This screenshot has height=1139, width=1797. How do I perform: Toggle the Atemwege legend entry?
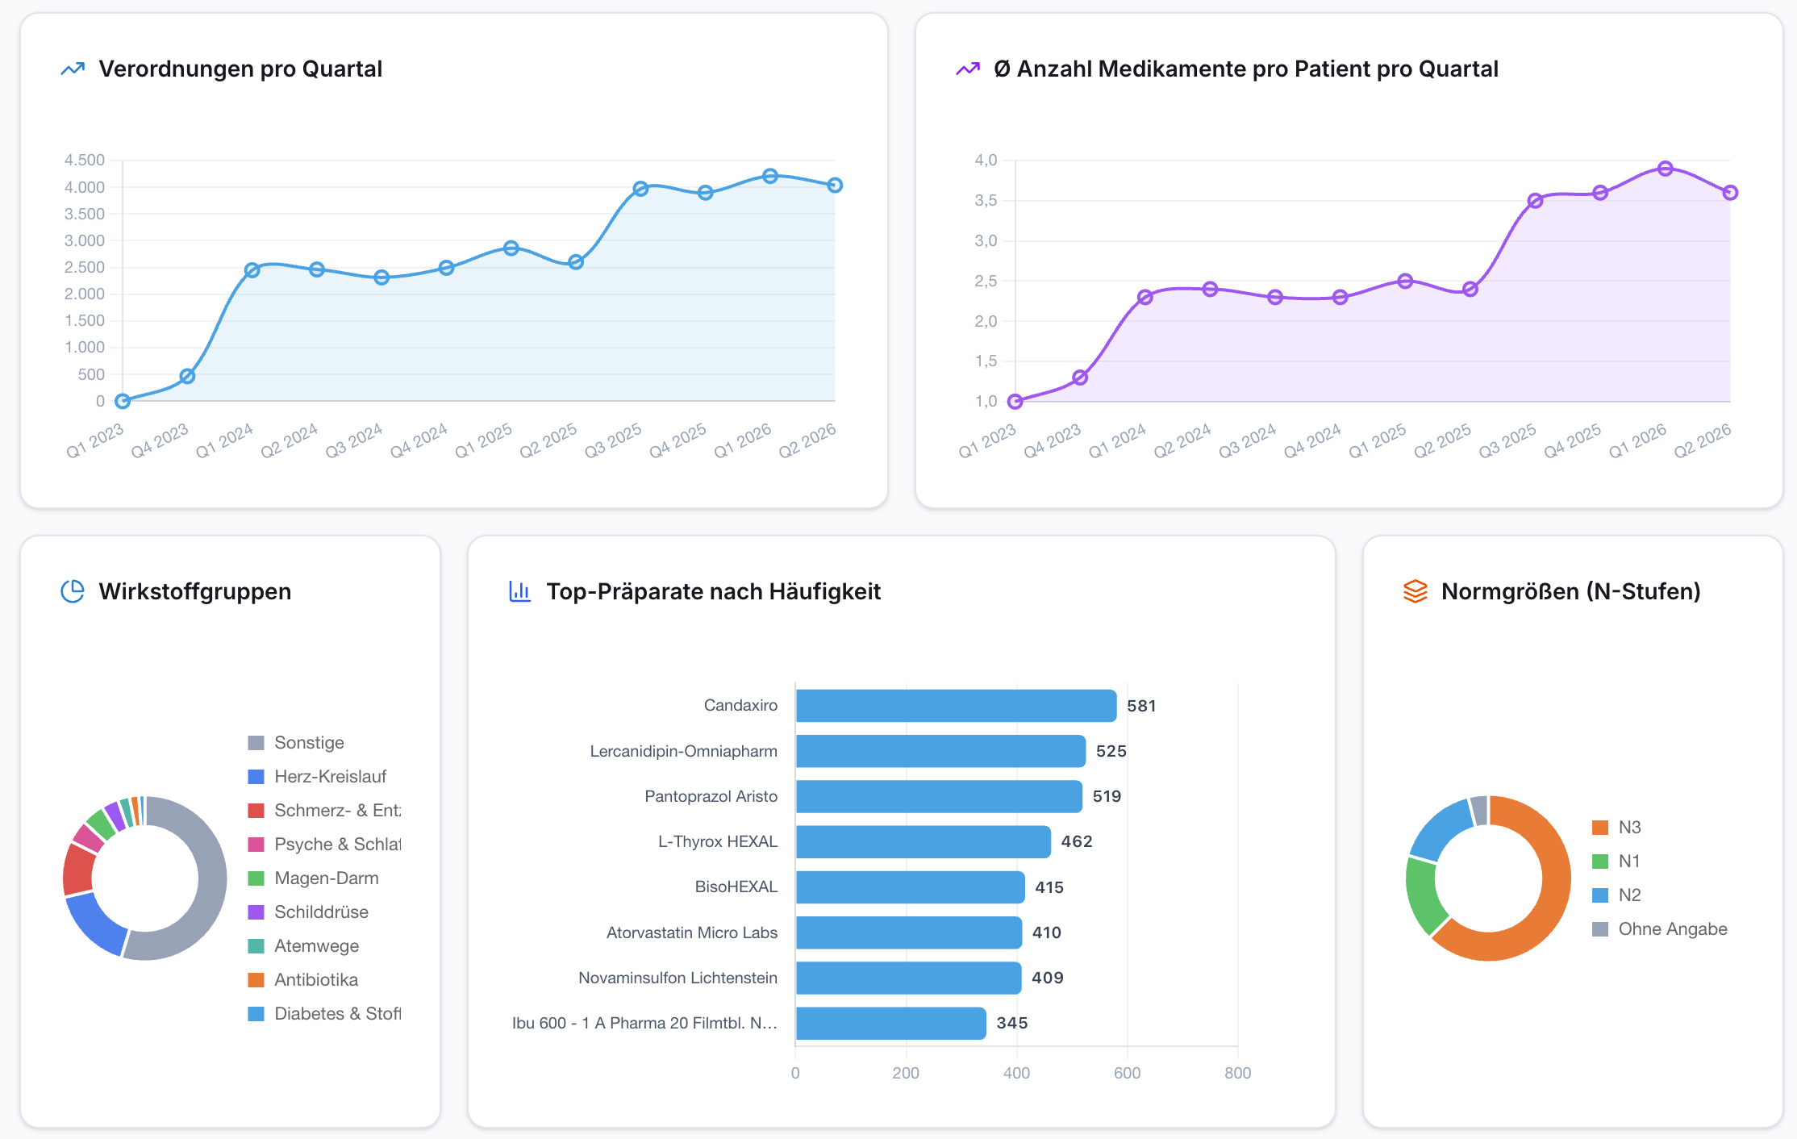point(303,945)
